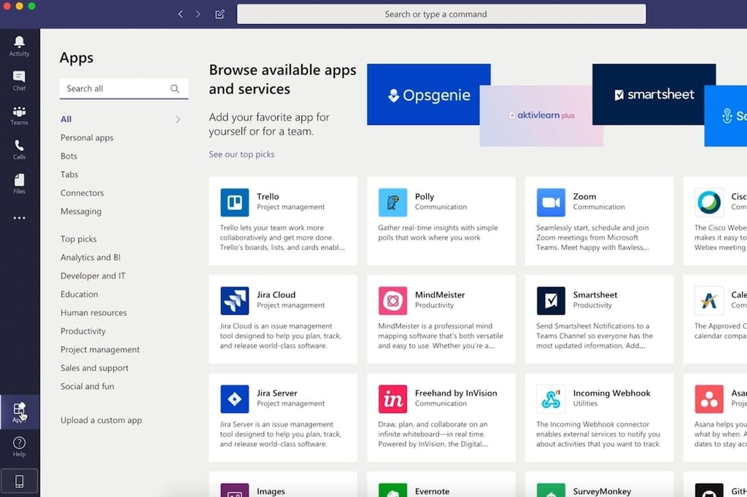
Task: Click the new message compose icon
Action: pyautogui.click(x=220, y=15)
